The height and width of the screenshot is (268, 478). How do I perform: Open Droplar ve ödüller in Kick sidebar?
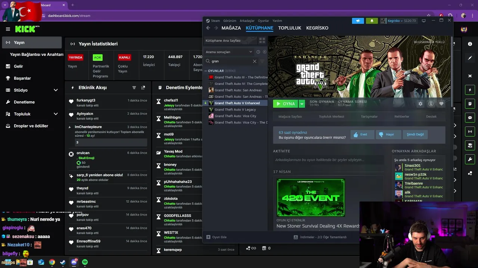click(31, 126)
